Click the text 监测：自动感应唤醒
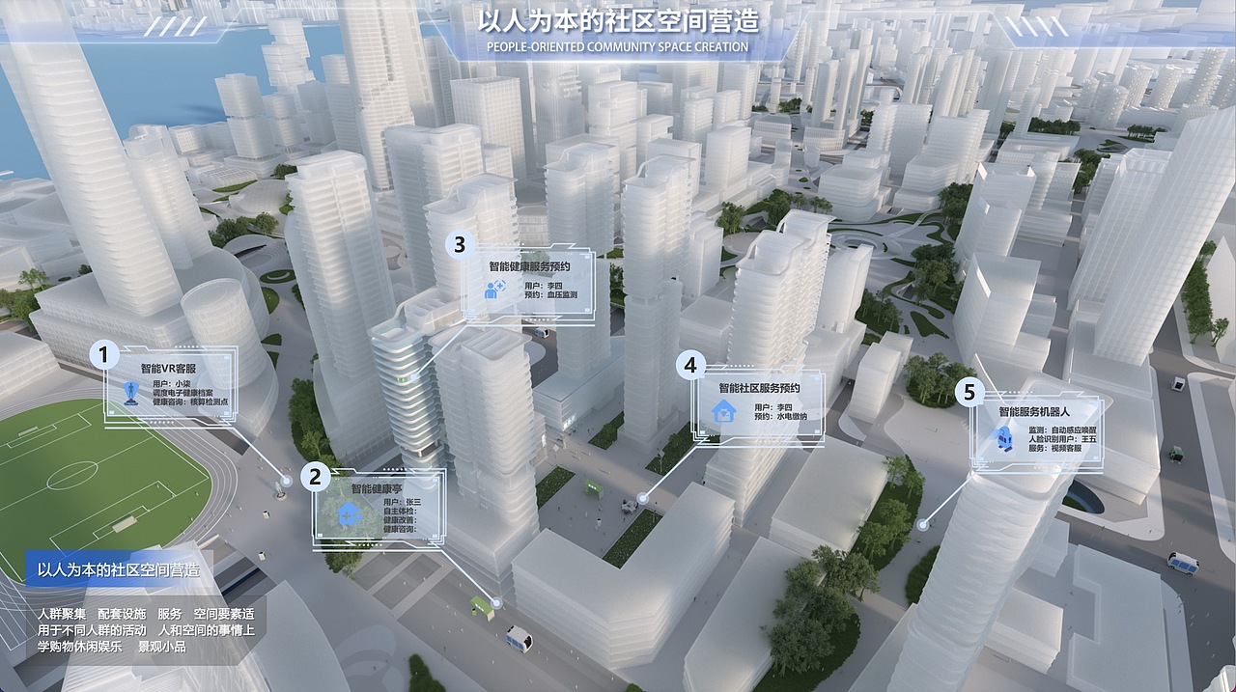This screenshot has width=1236, height=692. tap(1062, 429)
